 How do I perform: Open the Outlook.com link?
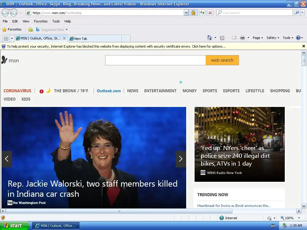click(x=109, y=91)
